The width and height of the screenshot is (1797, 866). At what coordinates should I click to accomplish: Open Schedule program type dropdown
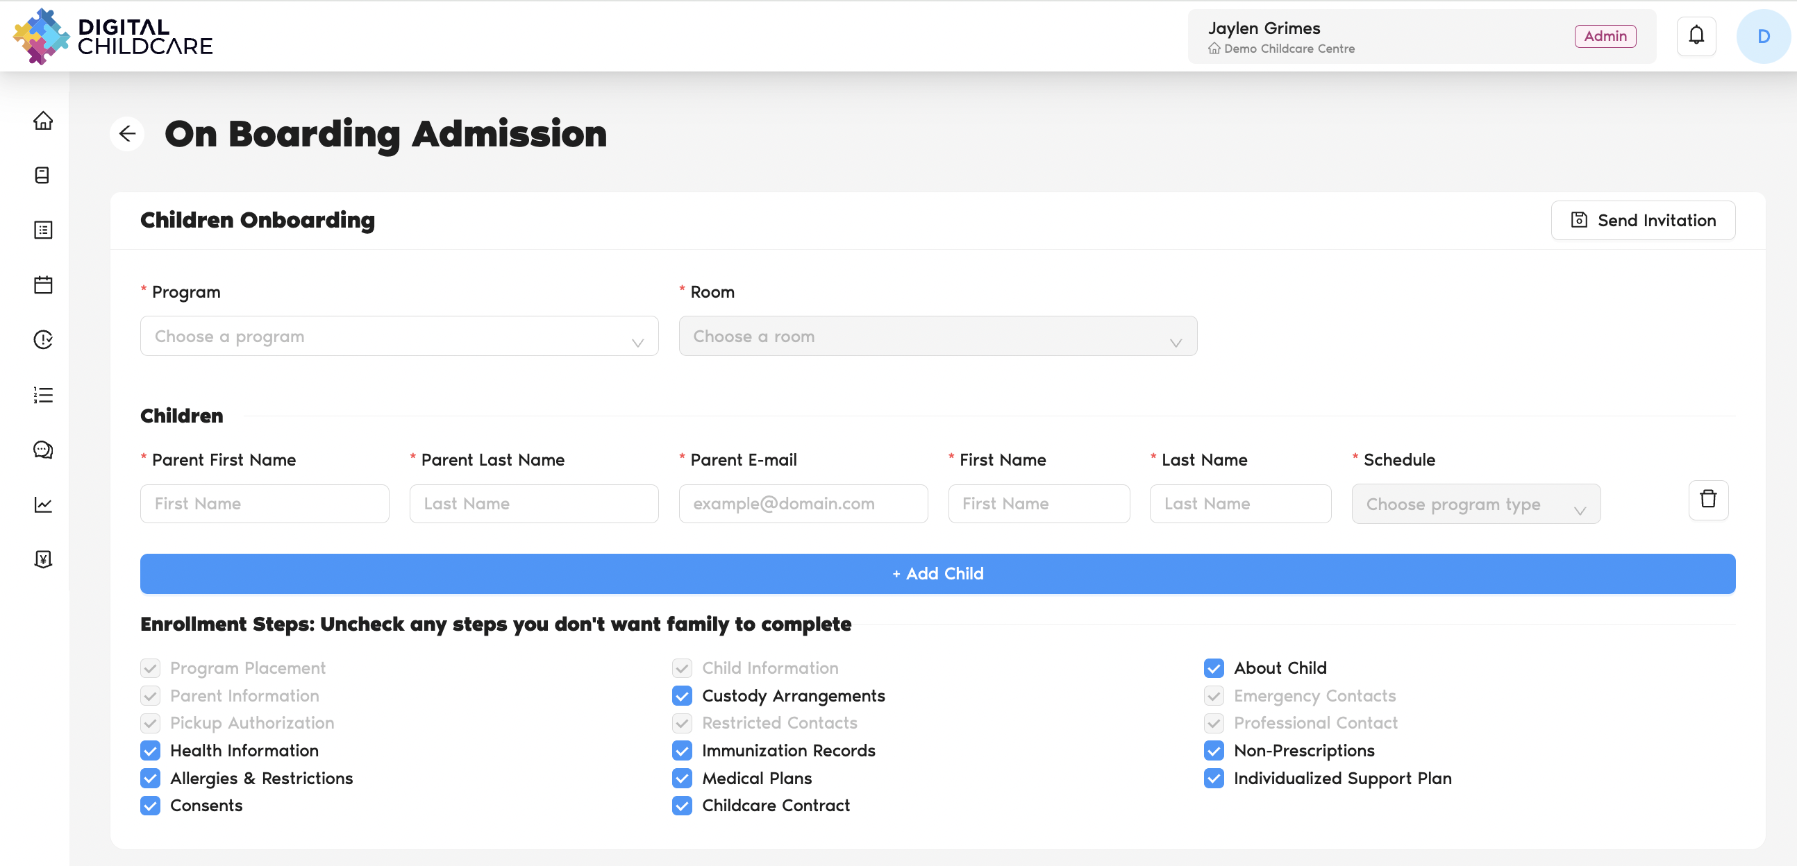1476,504
